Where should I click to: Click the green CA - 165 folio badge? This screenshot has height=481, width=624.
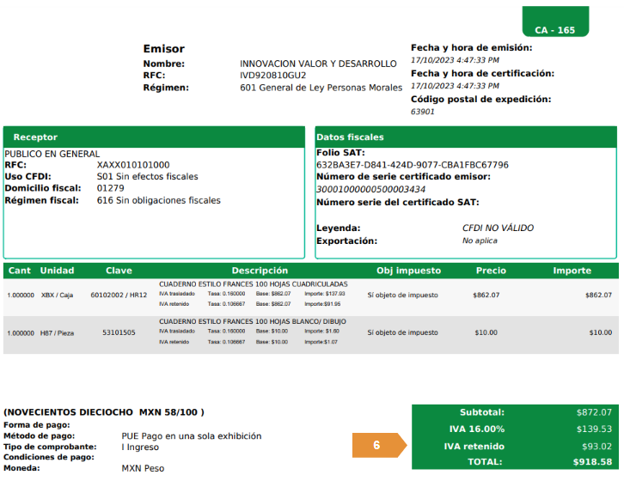coord(554,30)
